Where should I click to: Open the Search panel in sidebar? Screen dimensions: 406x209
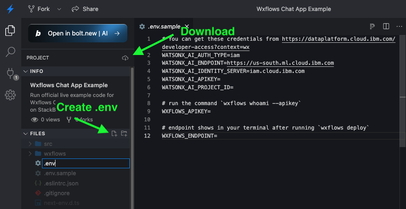(10, 52)
